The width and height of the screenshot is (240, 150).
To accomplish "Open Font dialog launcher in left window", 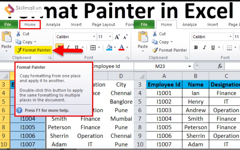I will coord(127,58).
